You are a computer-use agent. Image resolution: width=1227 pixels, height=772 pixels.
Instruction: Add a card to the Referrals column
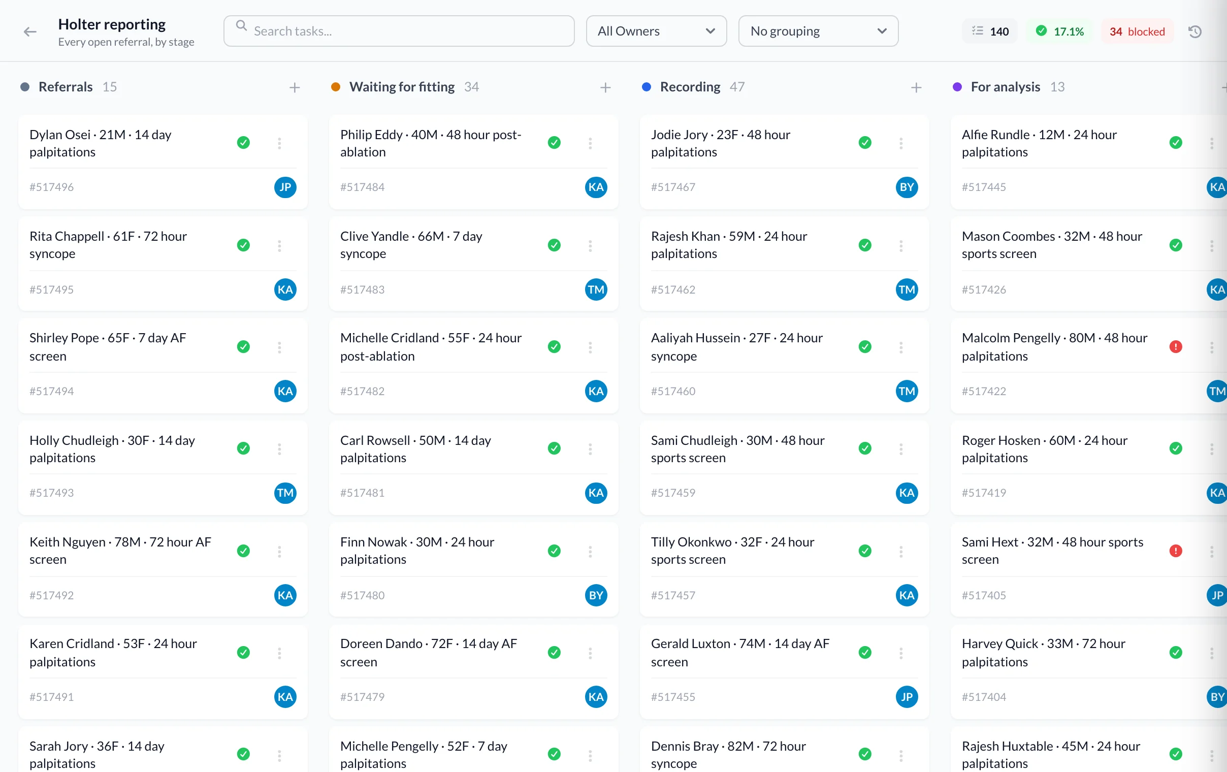click(295, 88)
